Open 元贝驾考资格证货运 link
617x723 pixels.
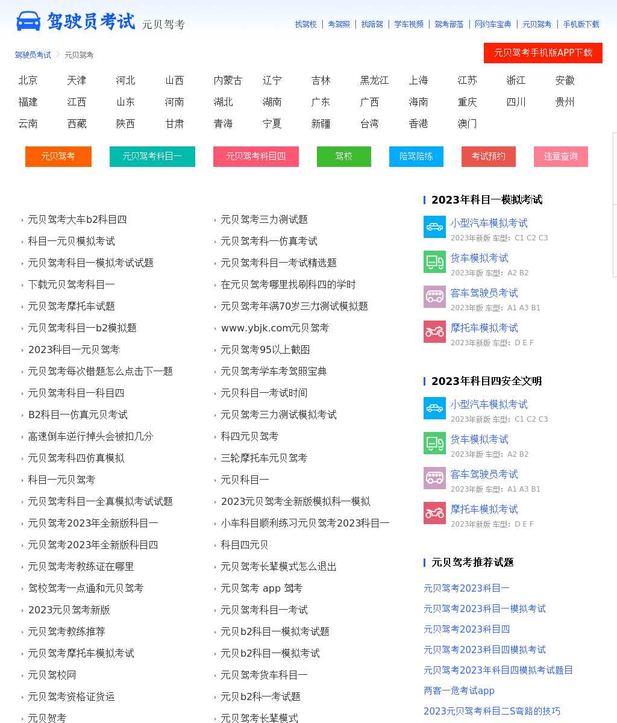71,696
